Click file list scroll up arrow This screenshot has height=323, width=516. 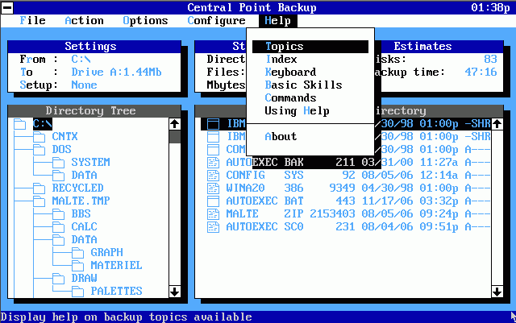[x=497, y=124]
